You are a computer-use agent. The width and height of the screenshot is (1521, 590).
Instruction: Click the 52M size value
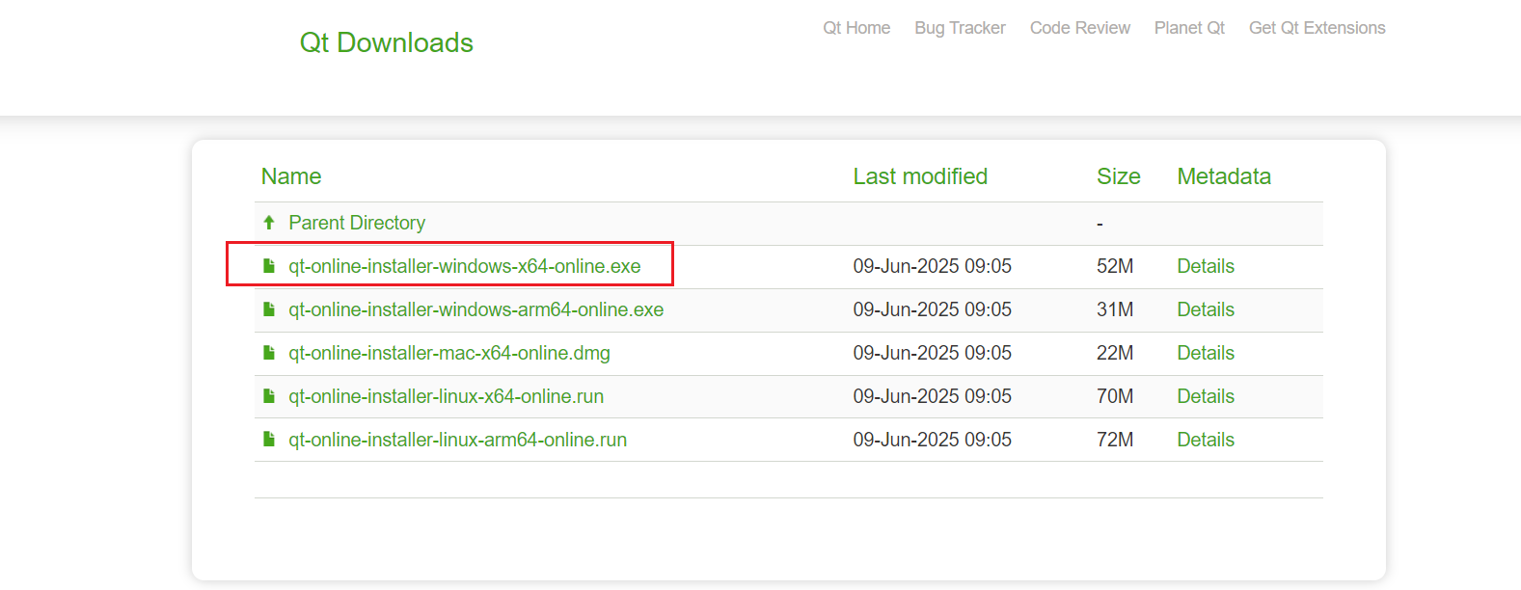point(1115,266)
